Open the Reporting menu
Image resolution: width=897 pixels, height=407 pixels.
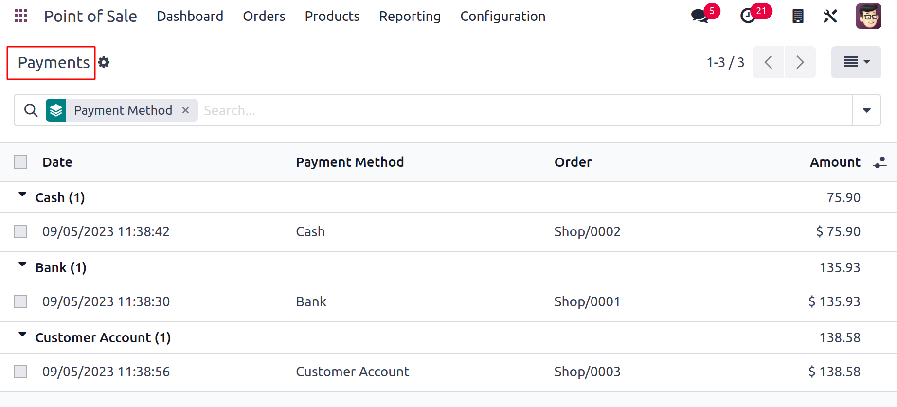[x=410, y=16]
